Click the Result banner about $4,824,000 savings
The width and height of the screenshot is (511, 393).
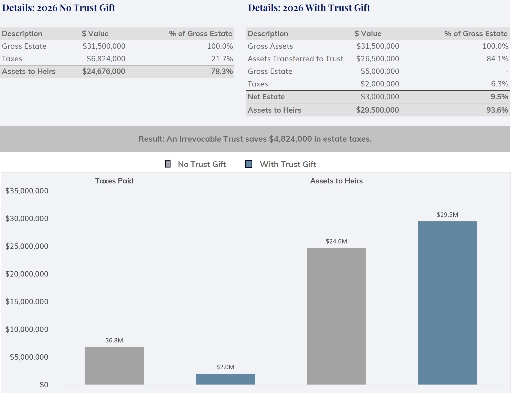255,139
